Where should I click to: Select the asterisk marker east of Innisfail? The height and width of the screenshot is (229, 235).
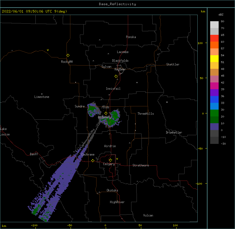coord(137,82)
